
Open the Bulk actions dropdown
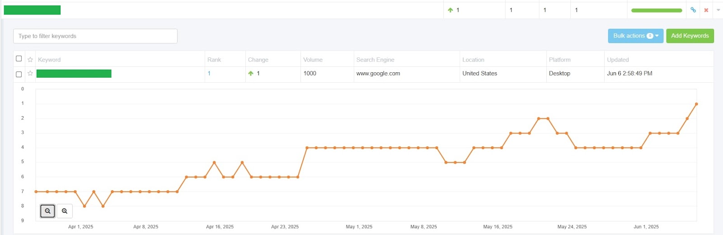(x=635, y=36)
